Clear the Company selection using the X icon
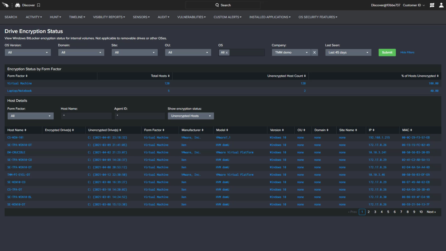The height and width of the screenshot is (251, 446). click(314, 52)
